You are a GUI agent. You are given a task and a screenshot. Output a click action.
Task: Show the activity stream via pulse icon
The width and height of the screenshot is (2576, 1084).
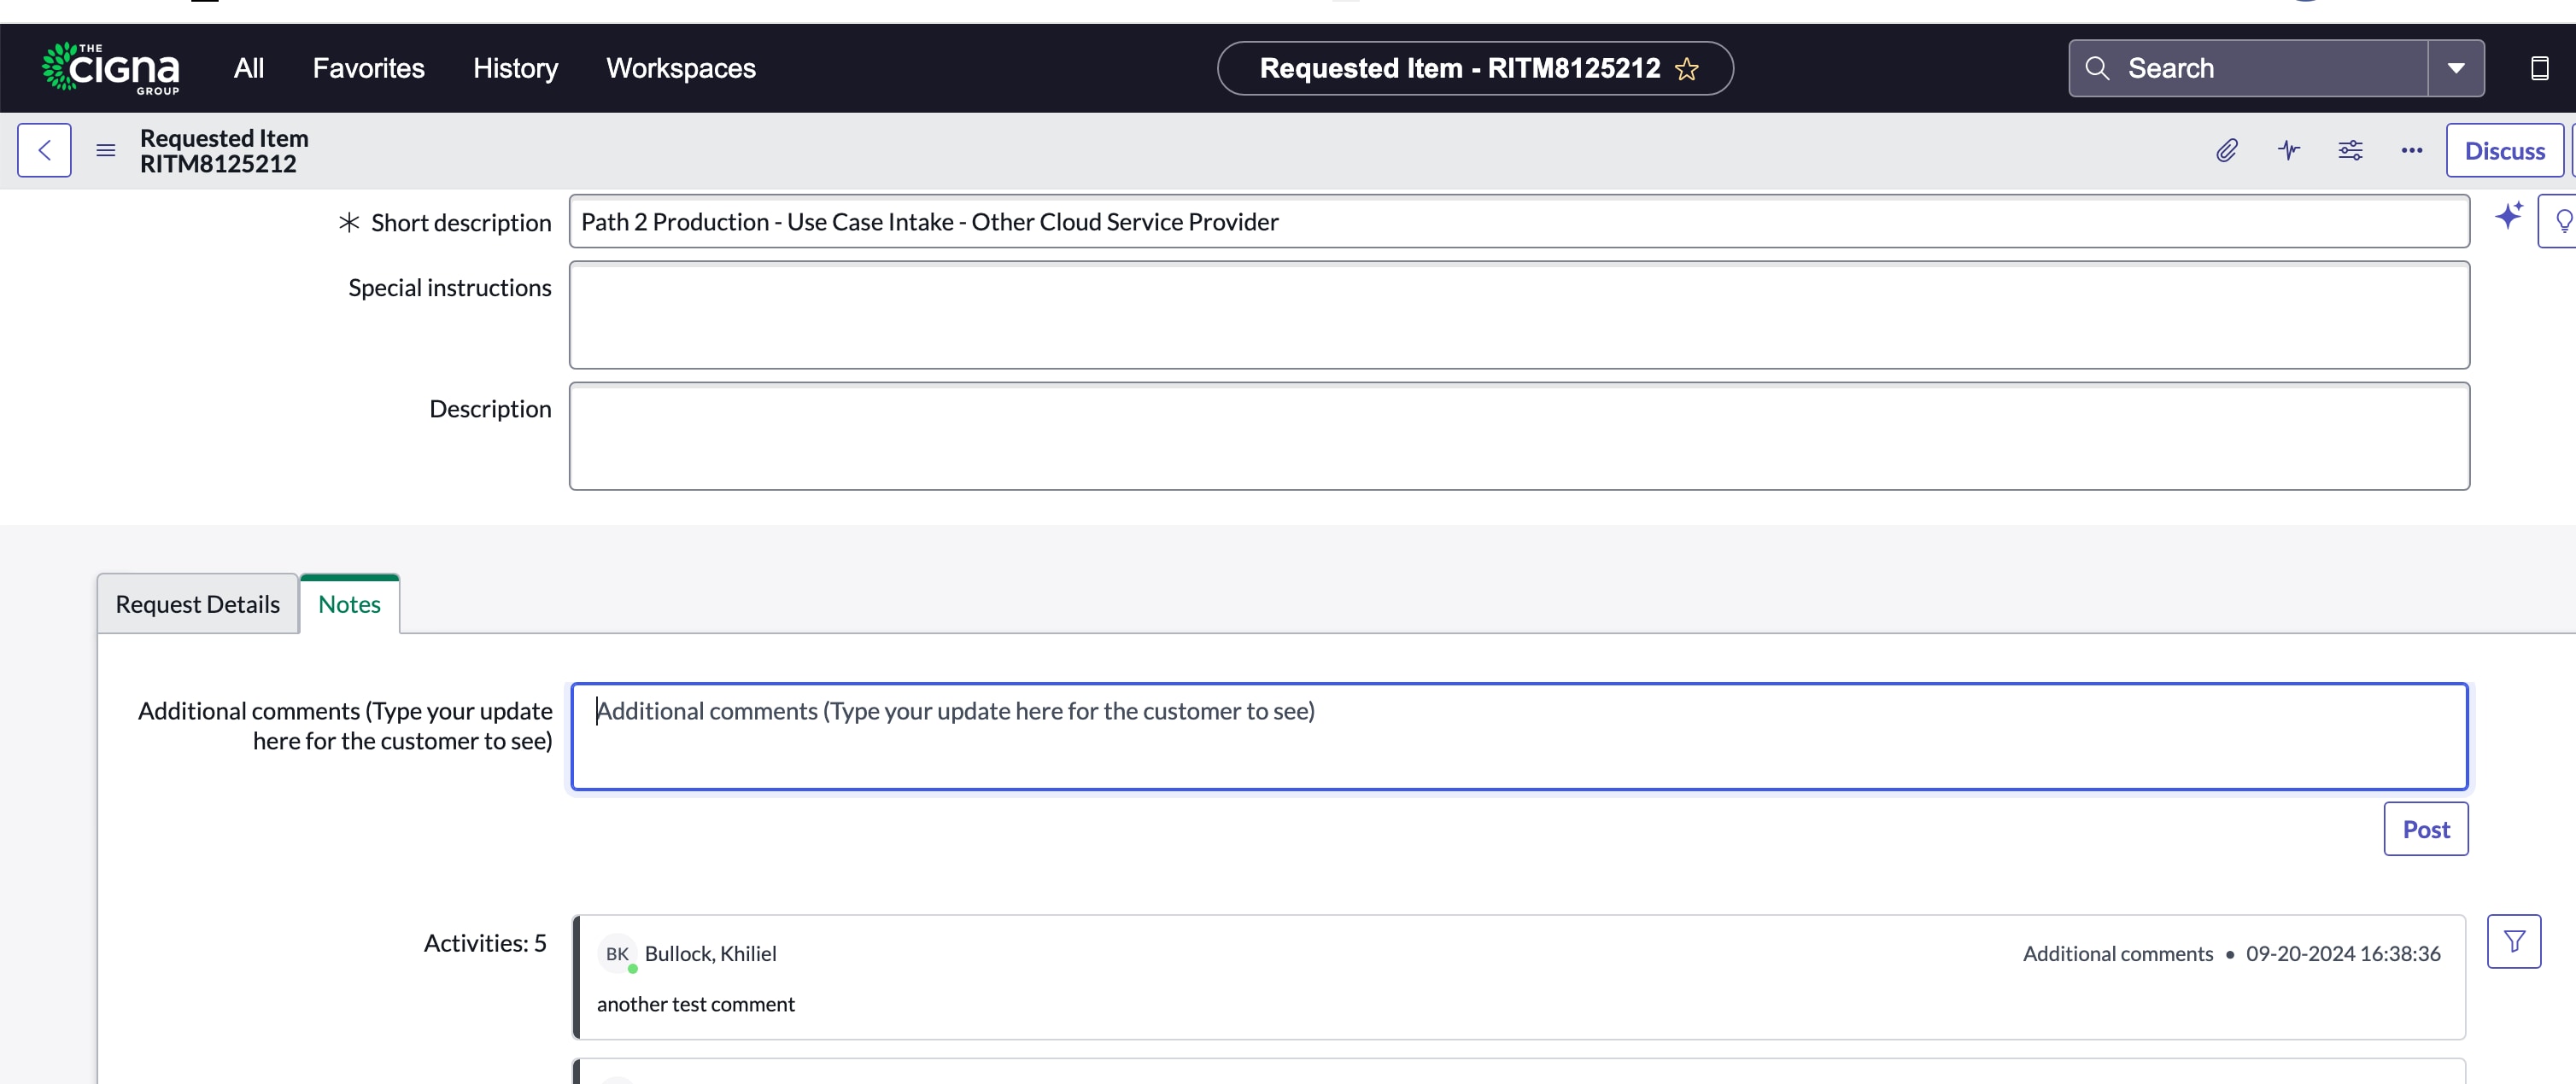click(2289, 150)
